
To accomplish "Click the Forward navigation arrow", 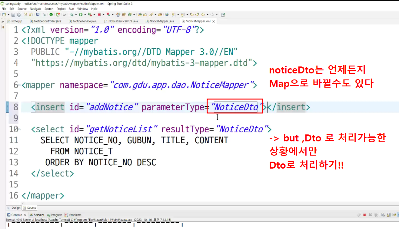I will [212, 15].
